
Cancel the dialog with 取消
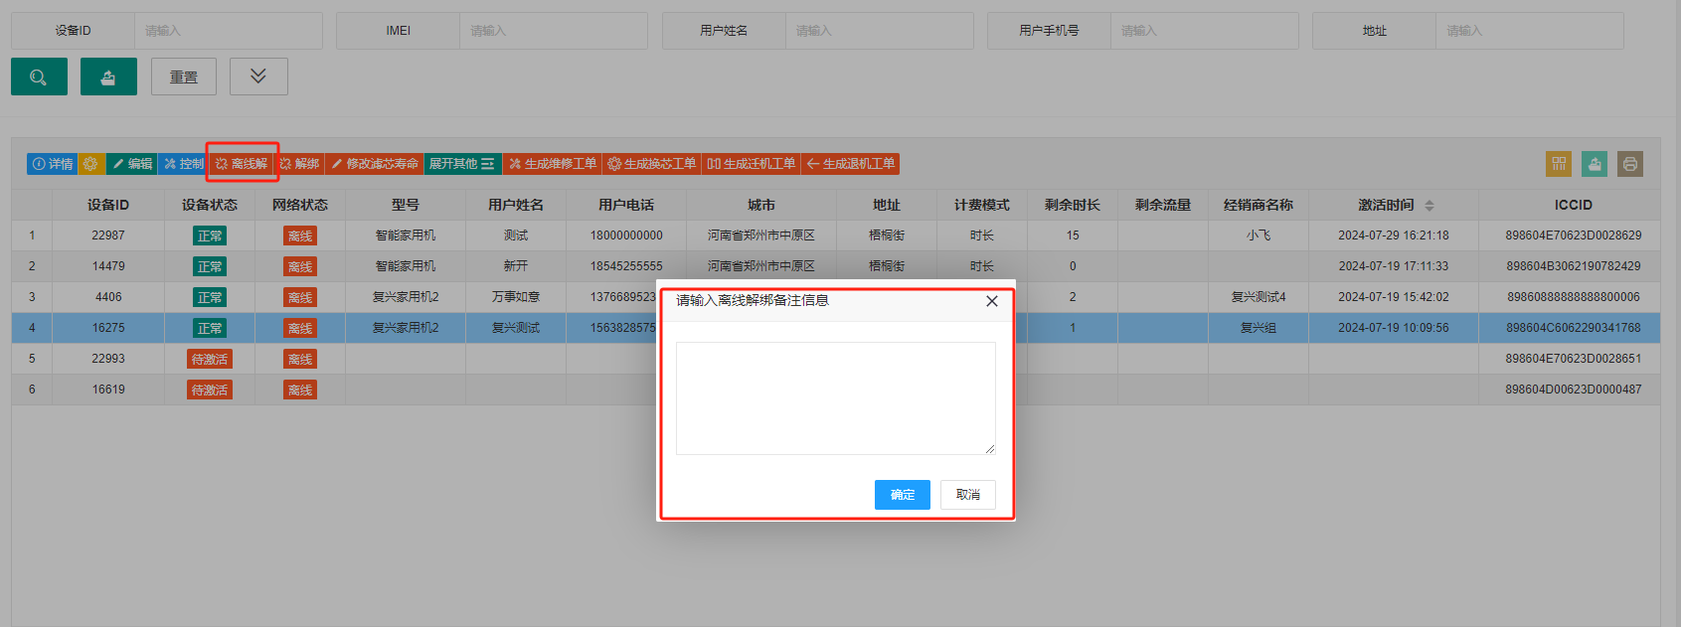pyautogui.click(x=968, y=495)
